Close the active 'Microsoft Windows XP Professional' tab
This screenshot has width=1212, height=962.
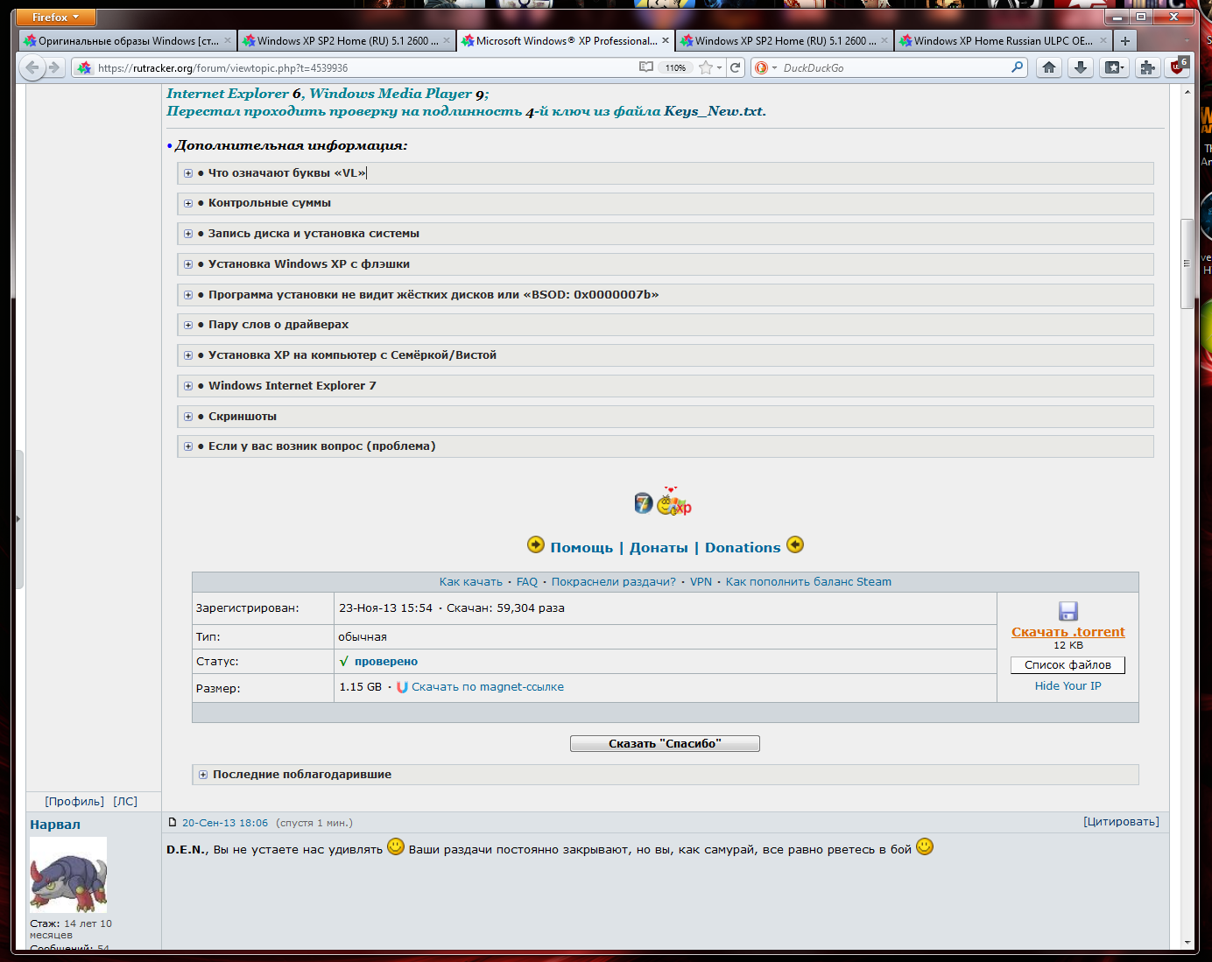click(x=666, y=40)
